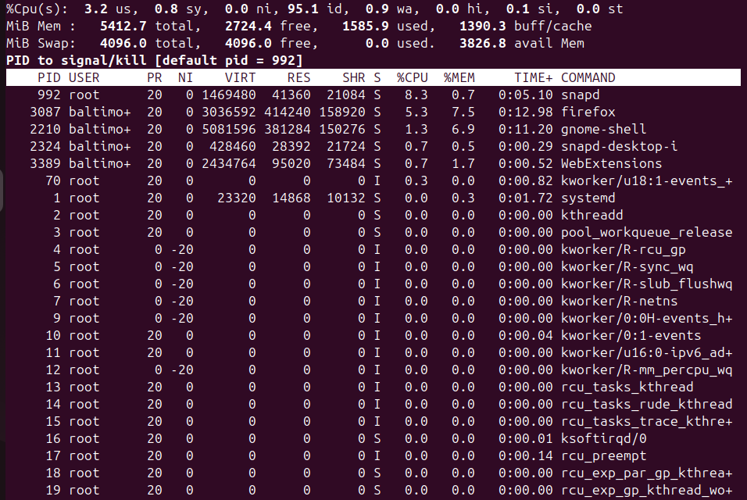The height and width of the screenshot is (500, 747).
Task: Click the 8.3 %CPU value for snapd
Action: pos(416,95)
